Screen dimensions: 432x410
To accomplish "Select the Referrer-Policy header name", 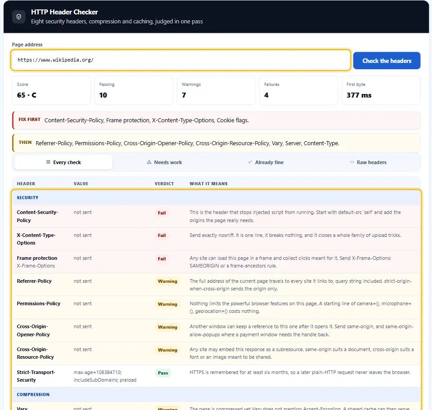I will tap(34, 281).
